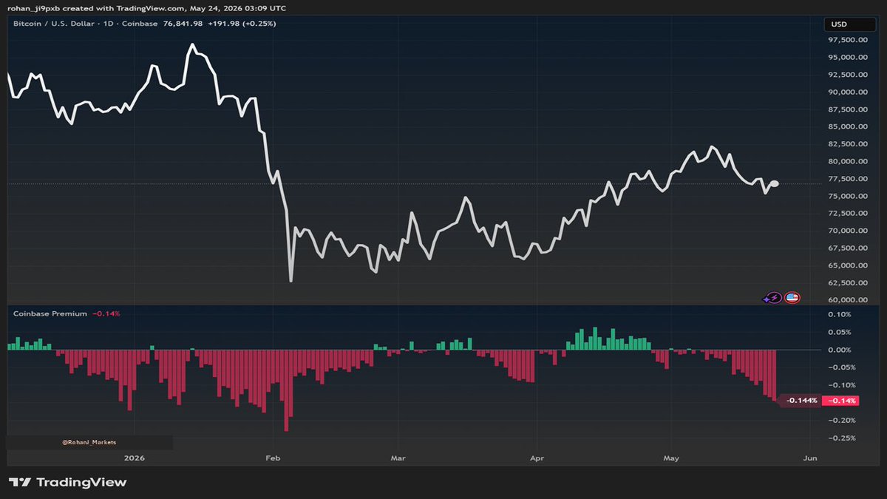This screenshot has width=887, height=499.
Task: Click the 0.05% indicator scale label
Action: coord(840,332)
